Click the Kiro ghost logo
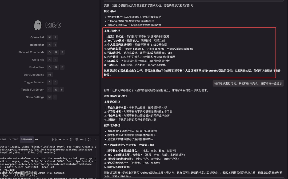 pyautogui.click(x=38, y=25)
